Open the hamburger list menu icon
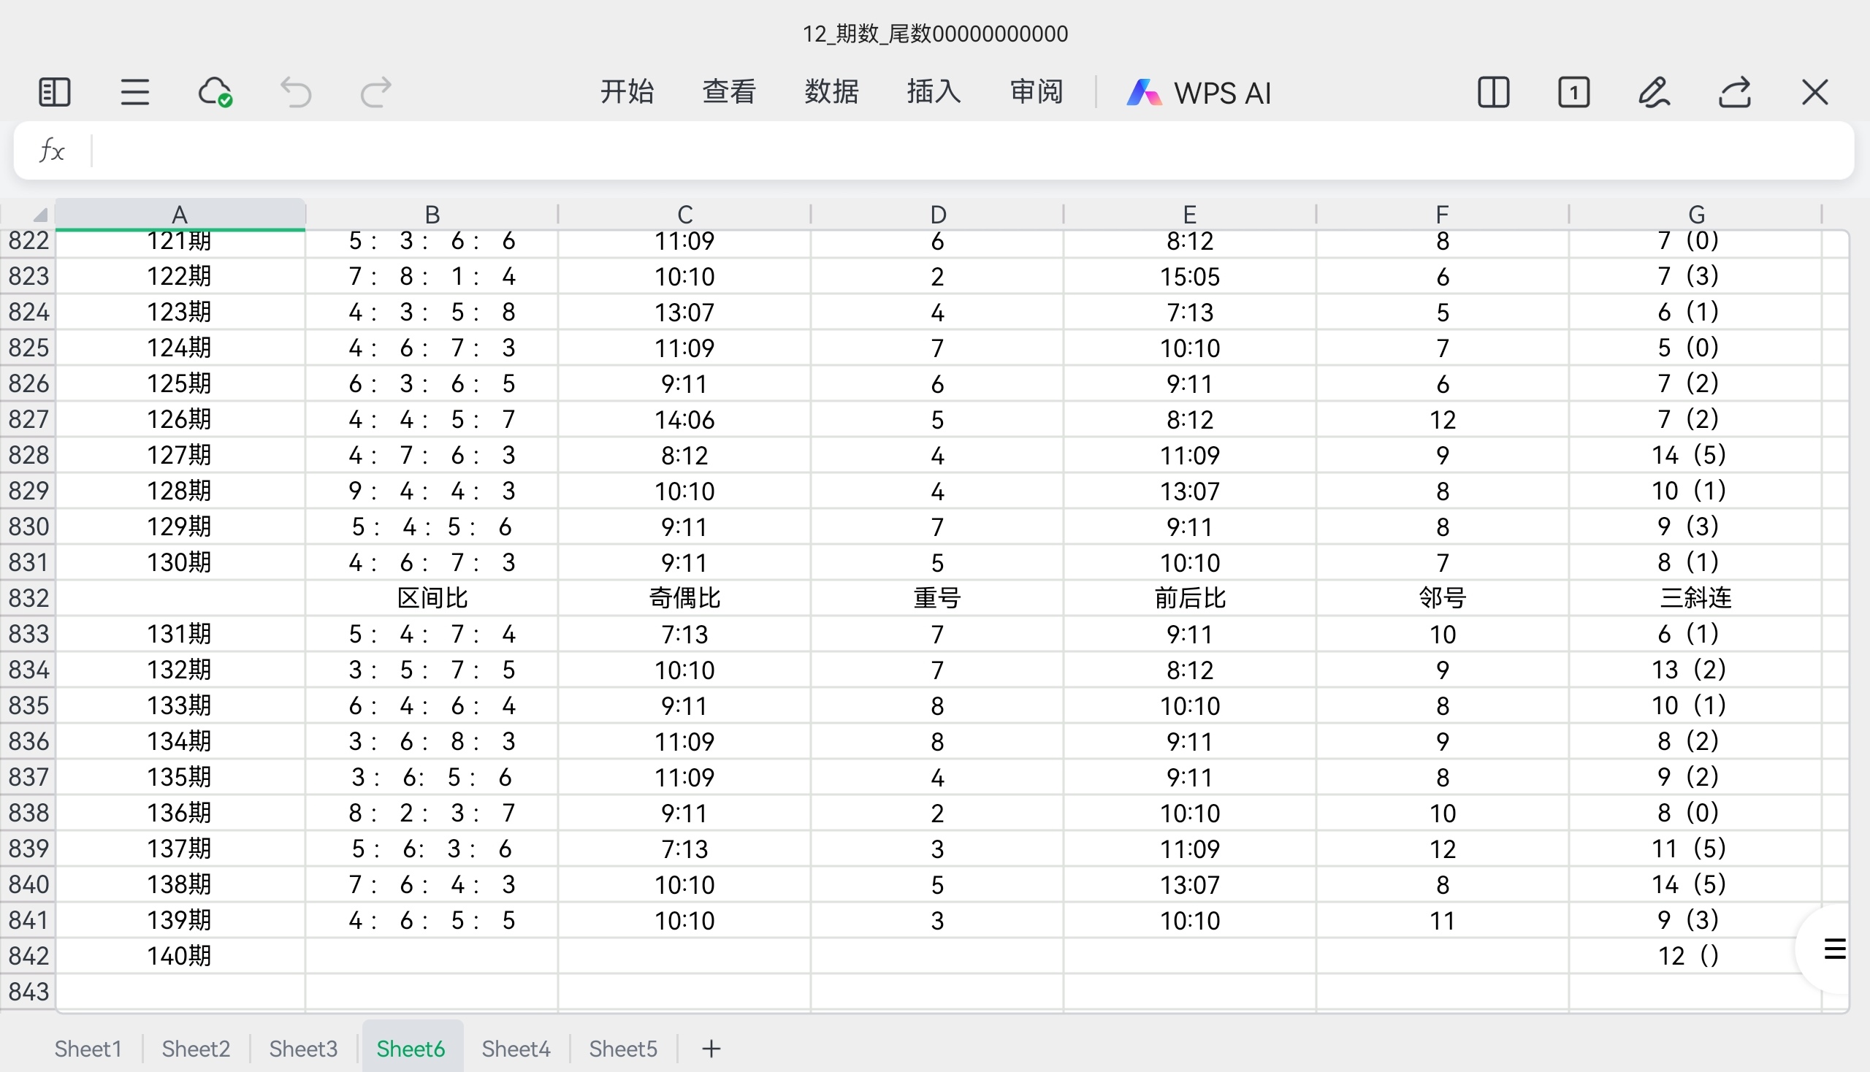 point(135,93)
